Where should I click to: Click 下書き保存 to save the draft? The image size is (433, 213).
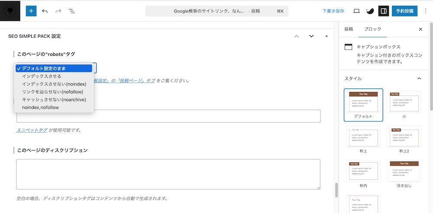(x=333, y=11)
